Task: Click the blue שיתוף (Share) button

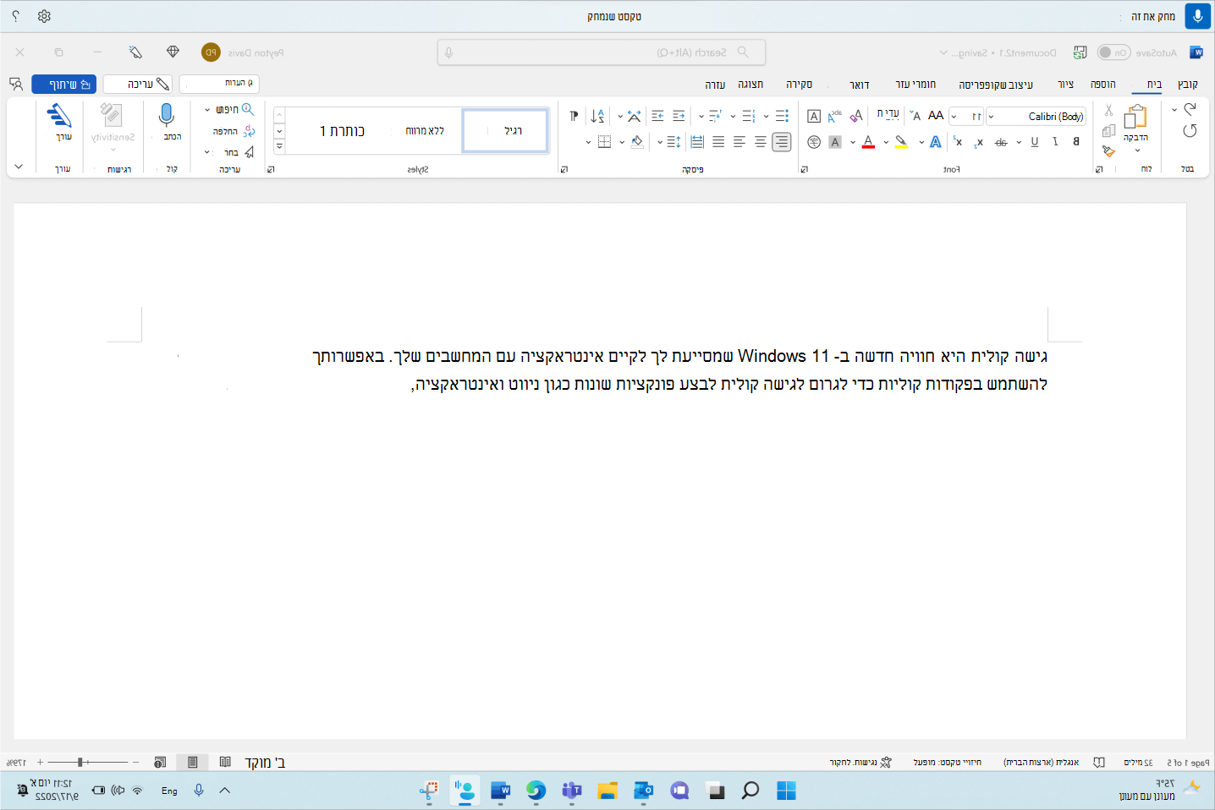Action: pyautogui.click(x=63, y=85)
